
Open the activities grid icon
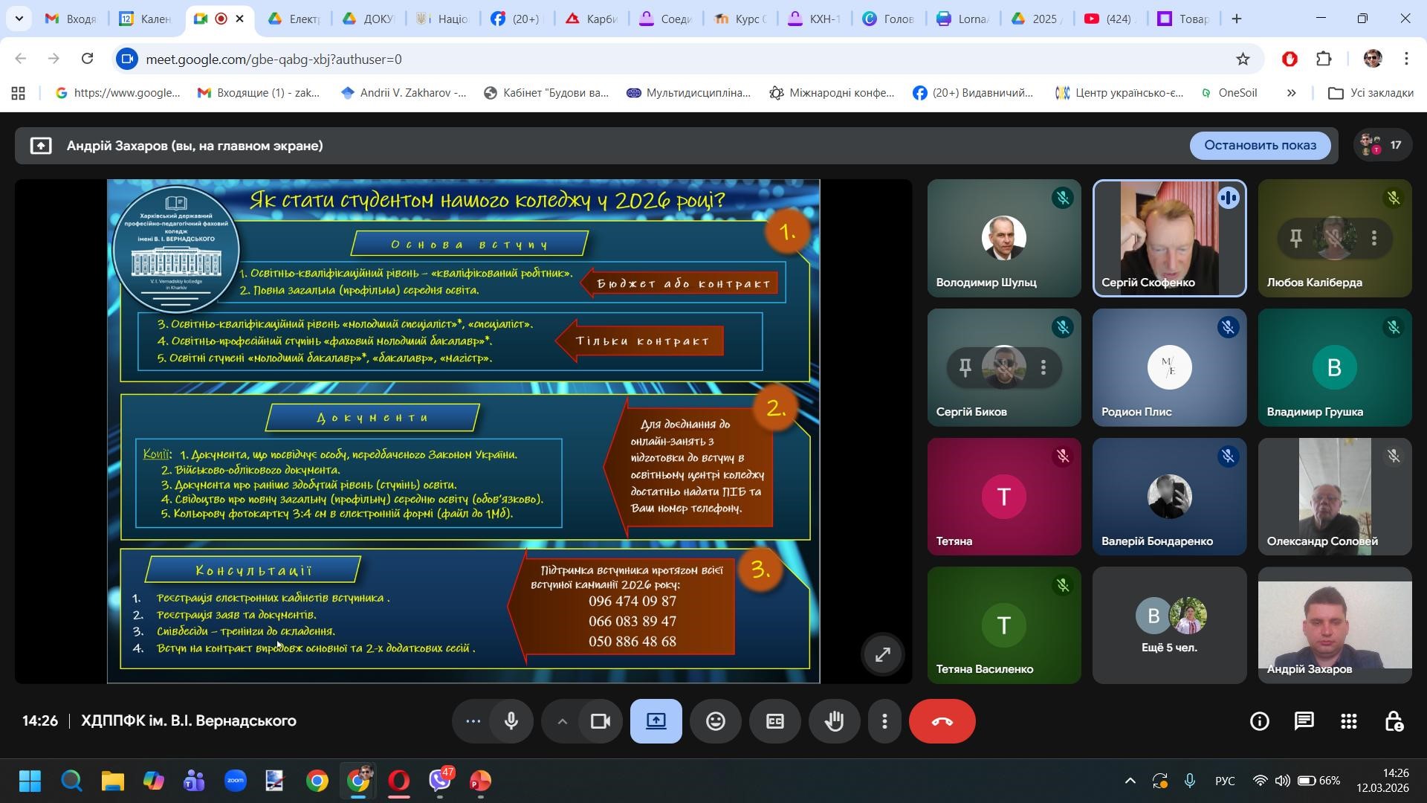point(1348,721)
